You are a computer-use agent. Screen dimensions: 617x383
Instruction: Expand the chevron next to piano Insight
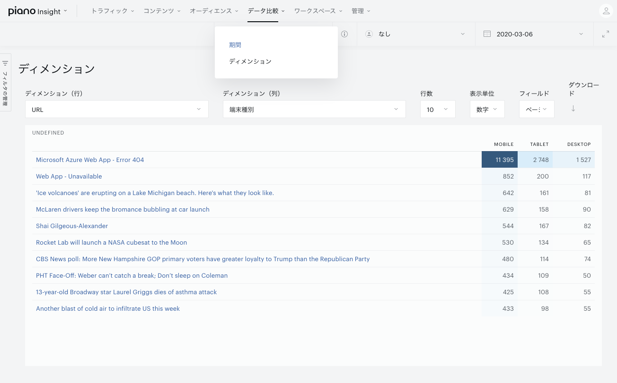65,10
